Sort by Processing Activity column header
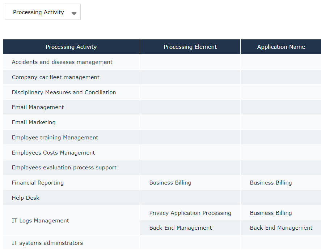The height and width of the screenshot is (251, 321). [71, 47]
